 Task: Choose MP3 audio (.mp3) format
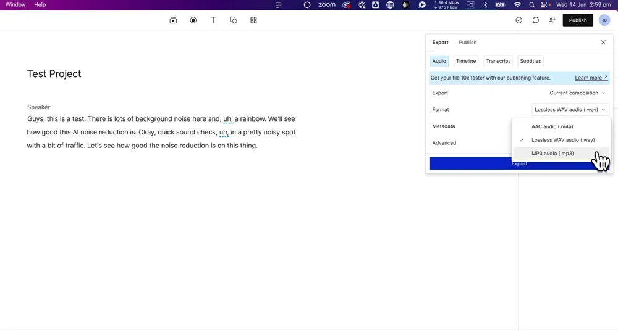tap(552, 154)
